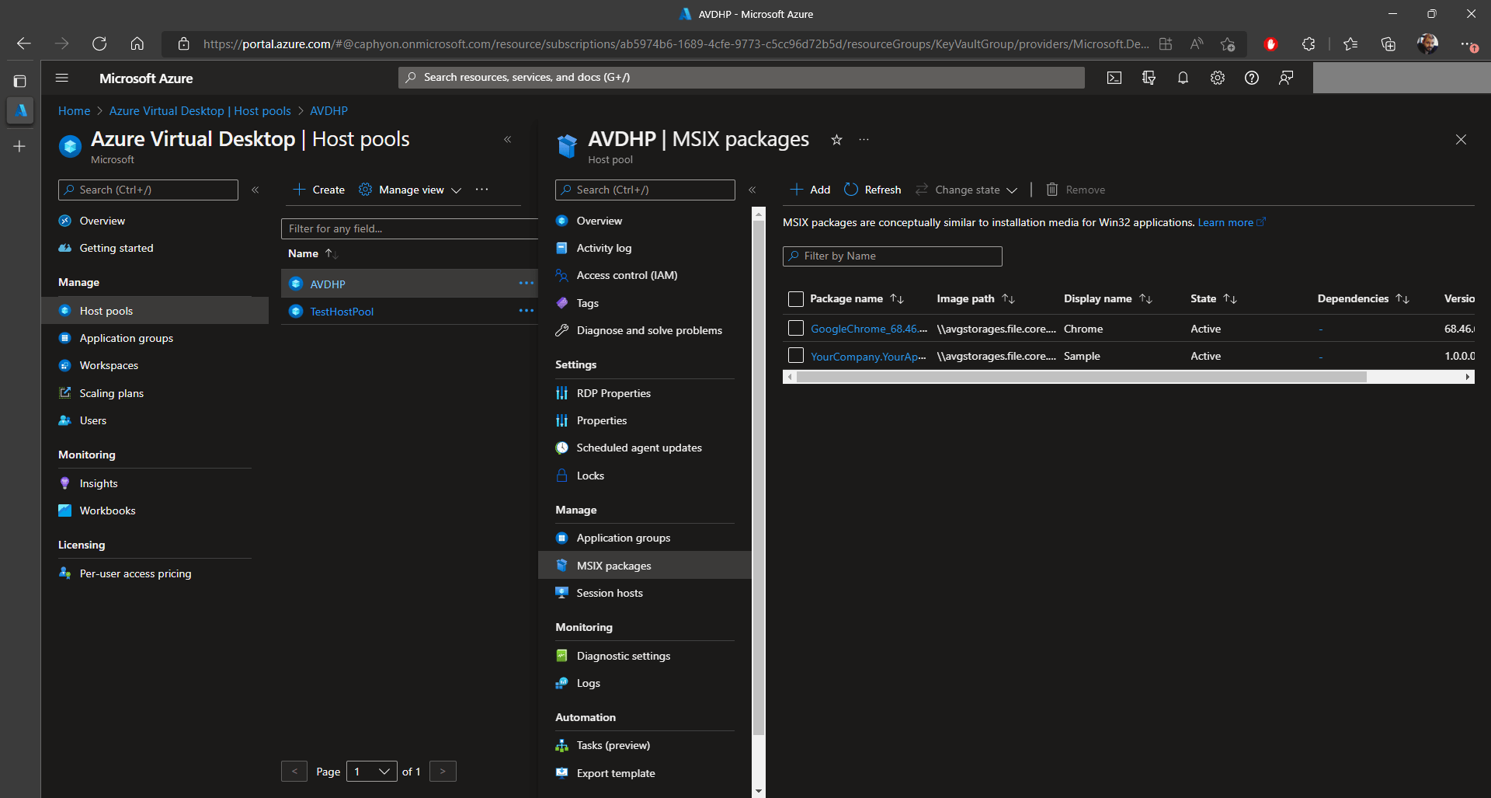Open the GoogleChrome_68.46 package link
The height and width of the screenshot is (798, 1491).
[x=869, y=329]
